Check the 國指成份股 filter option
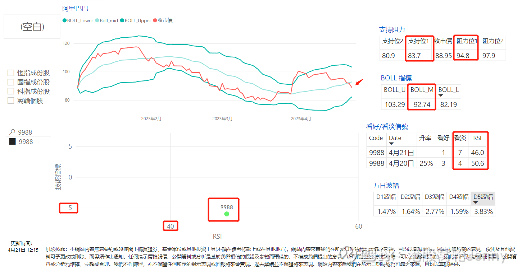Viewport: 522px width, 271px height. 10,82
